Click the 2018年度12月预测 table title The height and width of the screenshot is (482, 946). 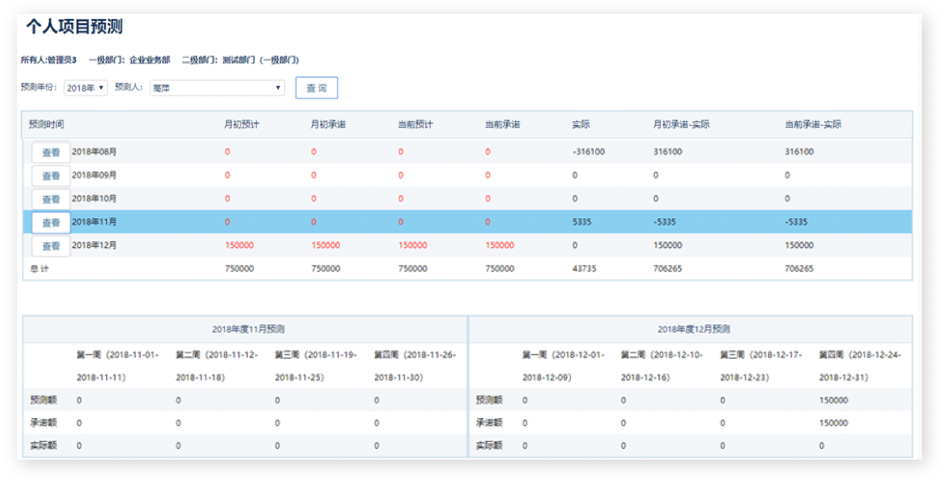click(x=694, y=329)
